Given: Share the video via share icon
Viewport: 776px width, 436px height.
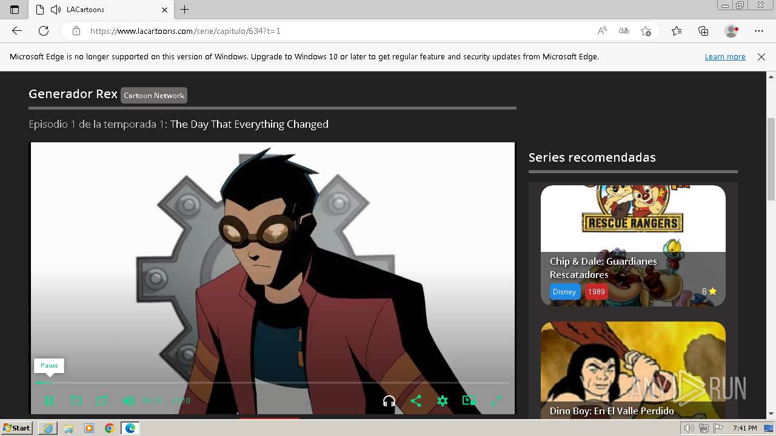Looking at the screenshot, I should click(416, 400).
